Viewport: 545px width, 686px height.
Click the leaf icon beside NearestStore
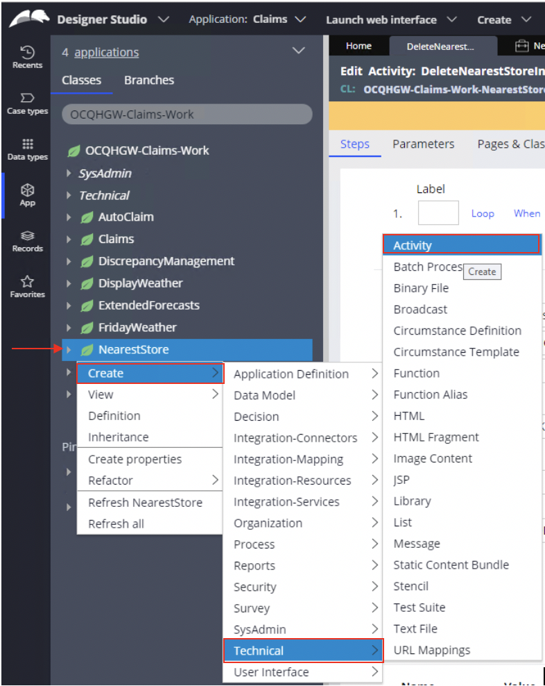[x=87, y=350]
